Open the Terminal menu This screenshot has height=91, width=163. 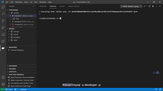43,2
